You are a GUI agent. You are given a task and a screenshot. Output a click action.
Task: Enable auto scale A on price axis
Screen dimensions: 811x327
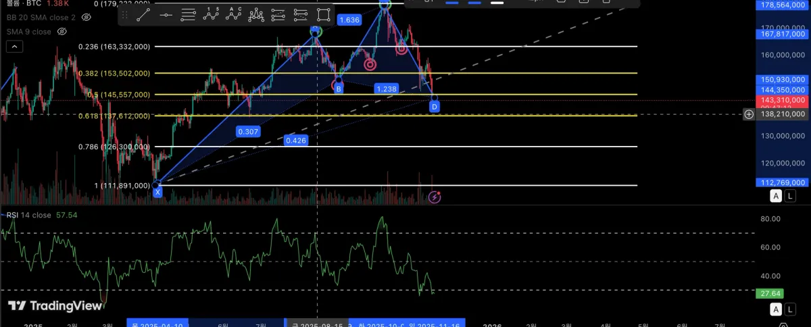pos(776,196)
